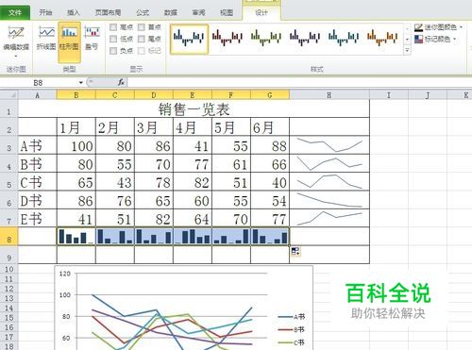Select the E书 row label cell

pos(38,218)
